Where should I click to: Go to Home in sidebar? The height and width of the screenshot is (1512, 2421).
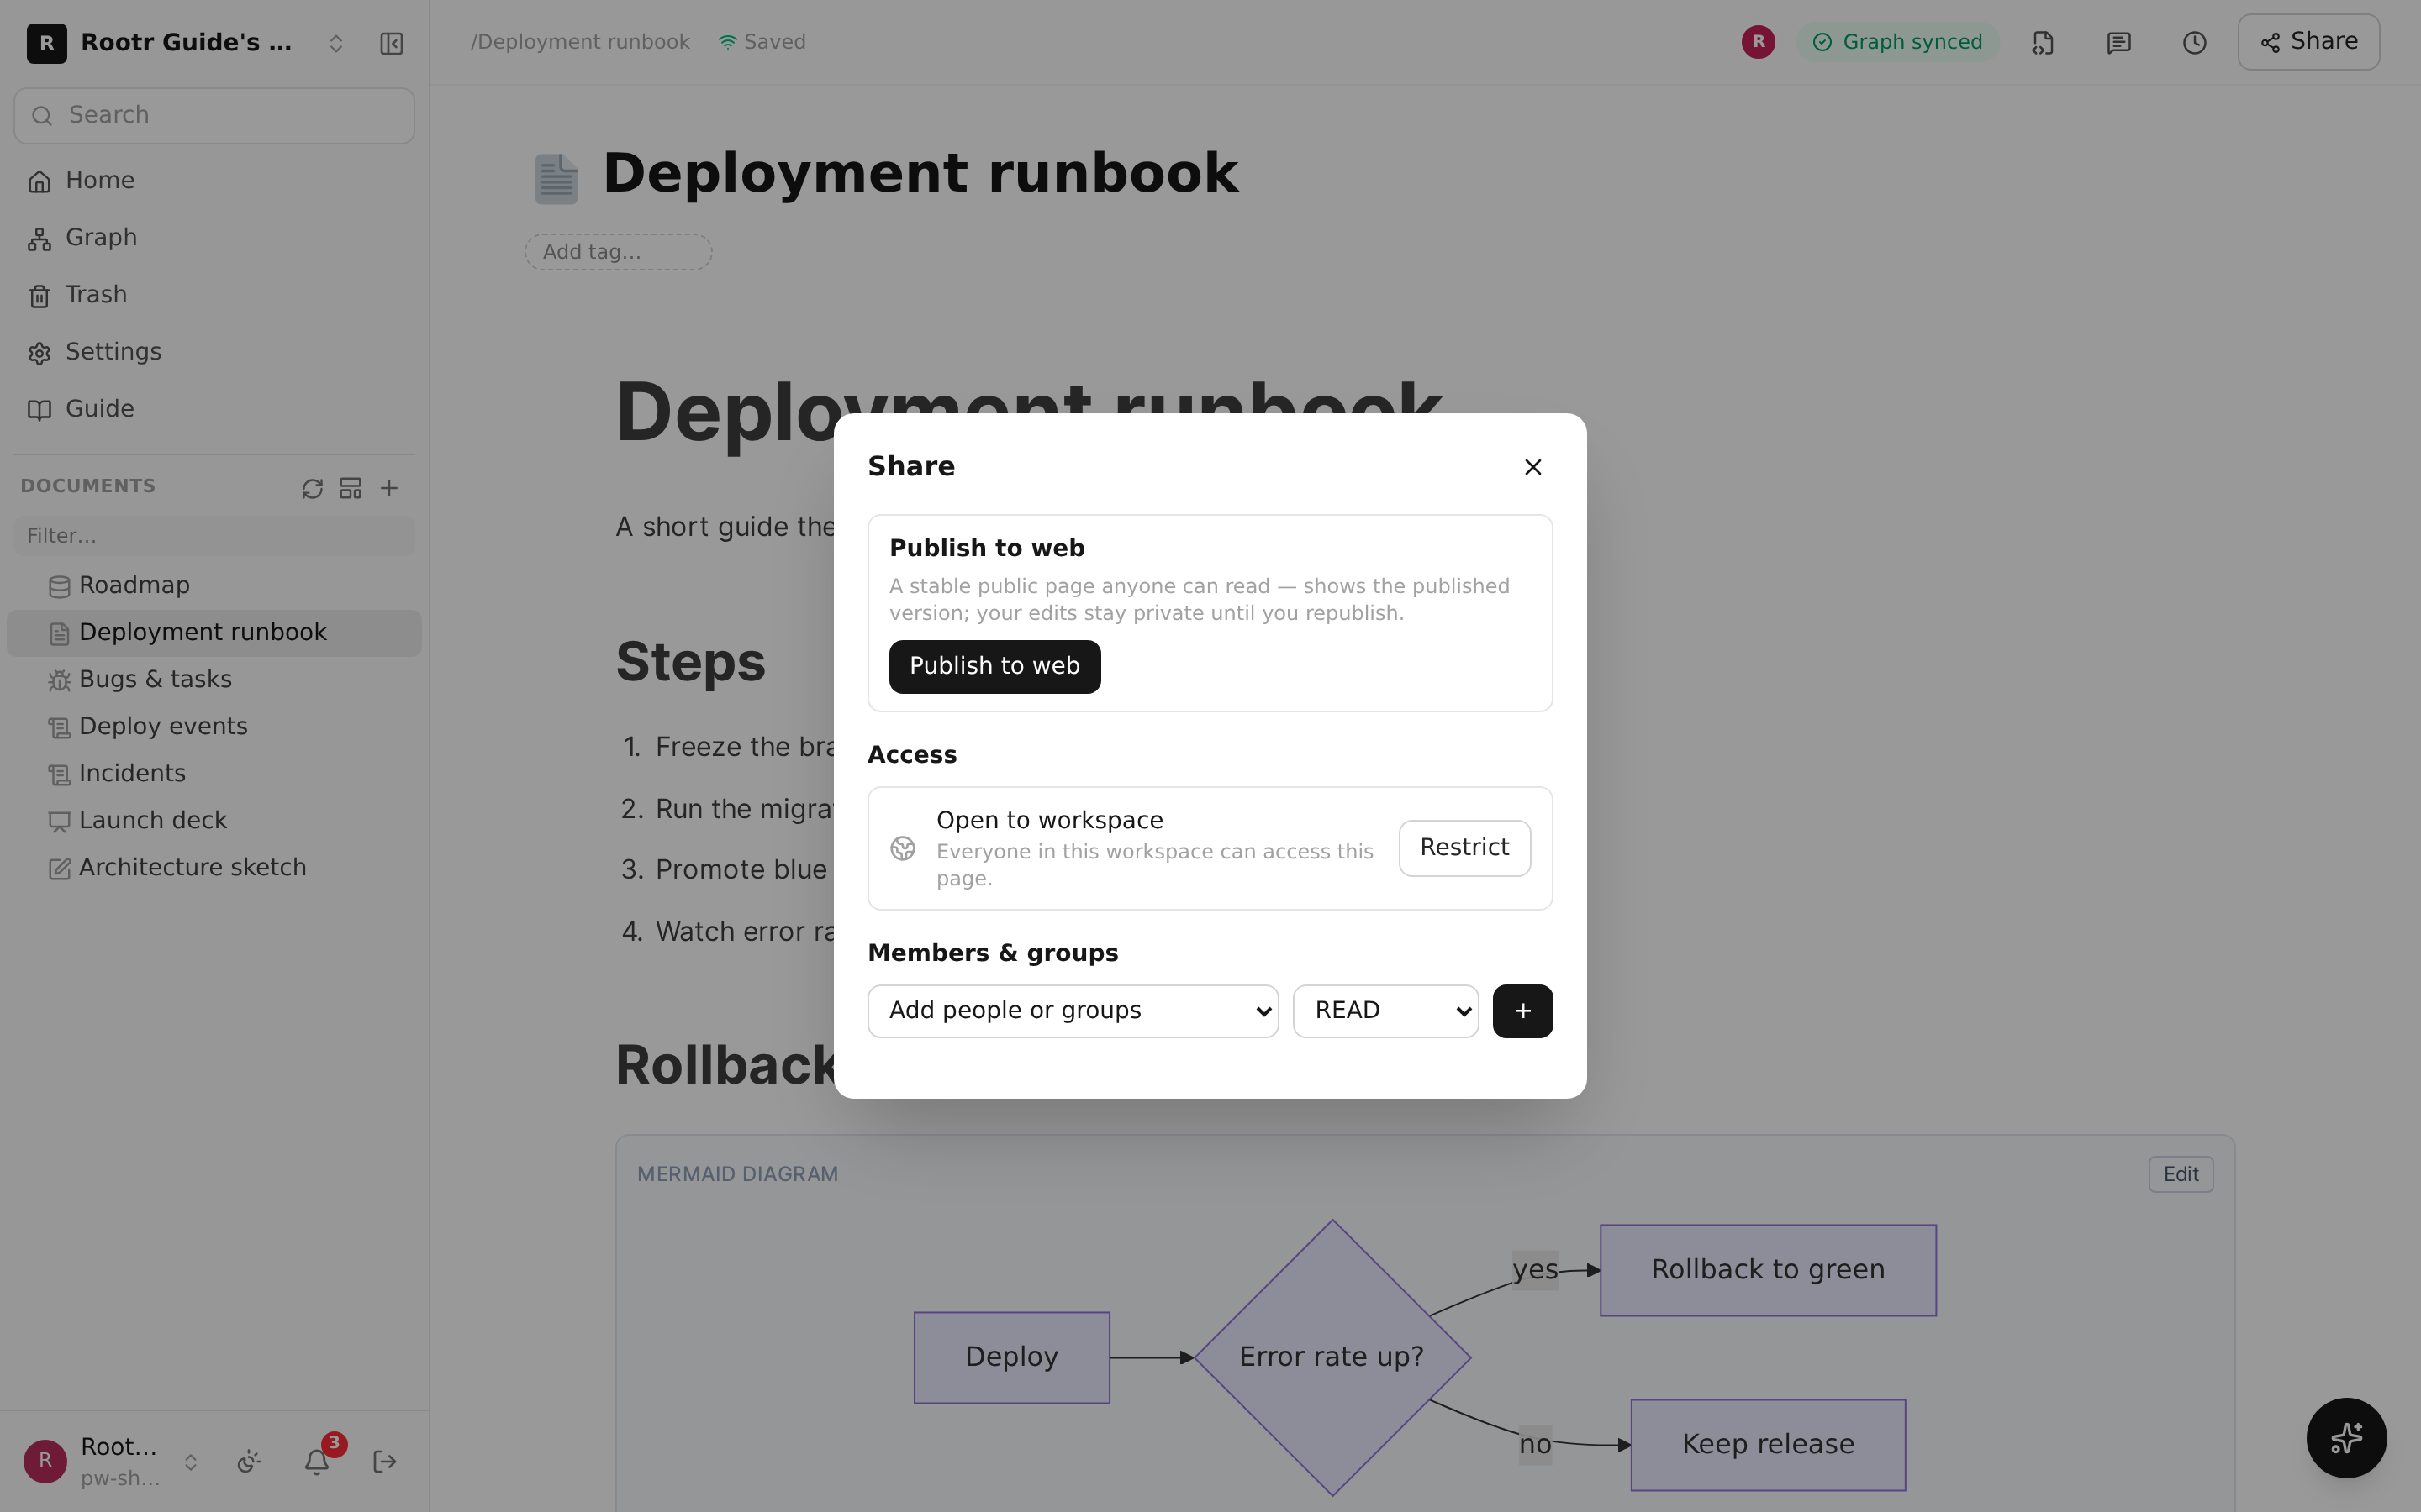tap(214, 181)
